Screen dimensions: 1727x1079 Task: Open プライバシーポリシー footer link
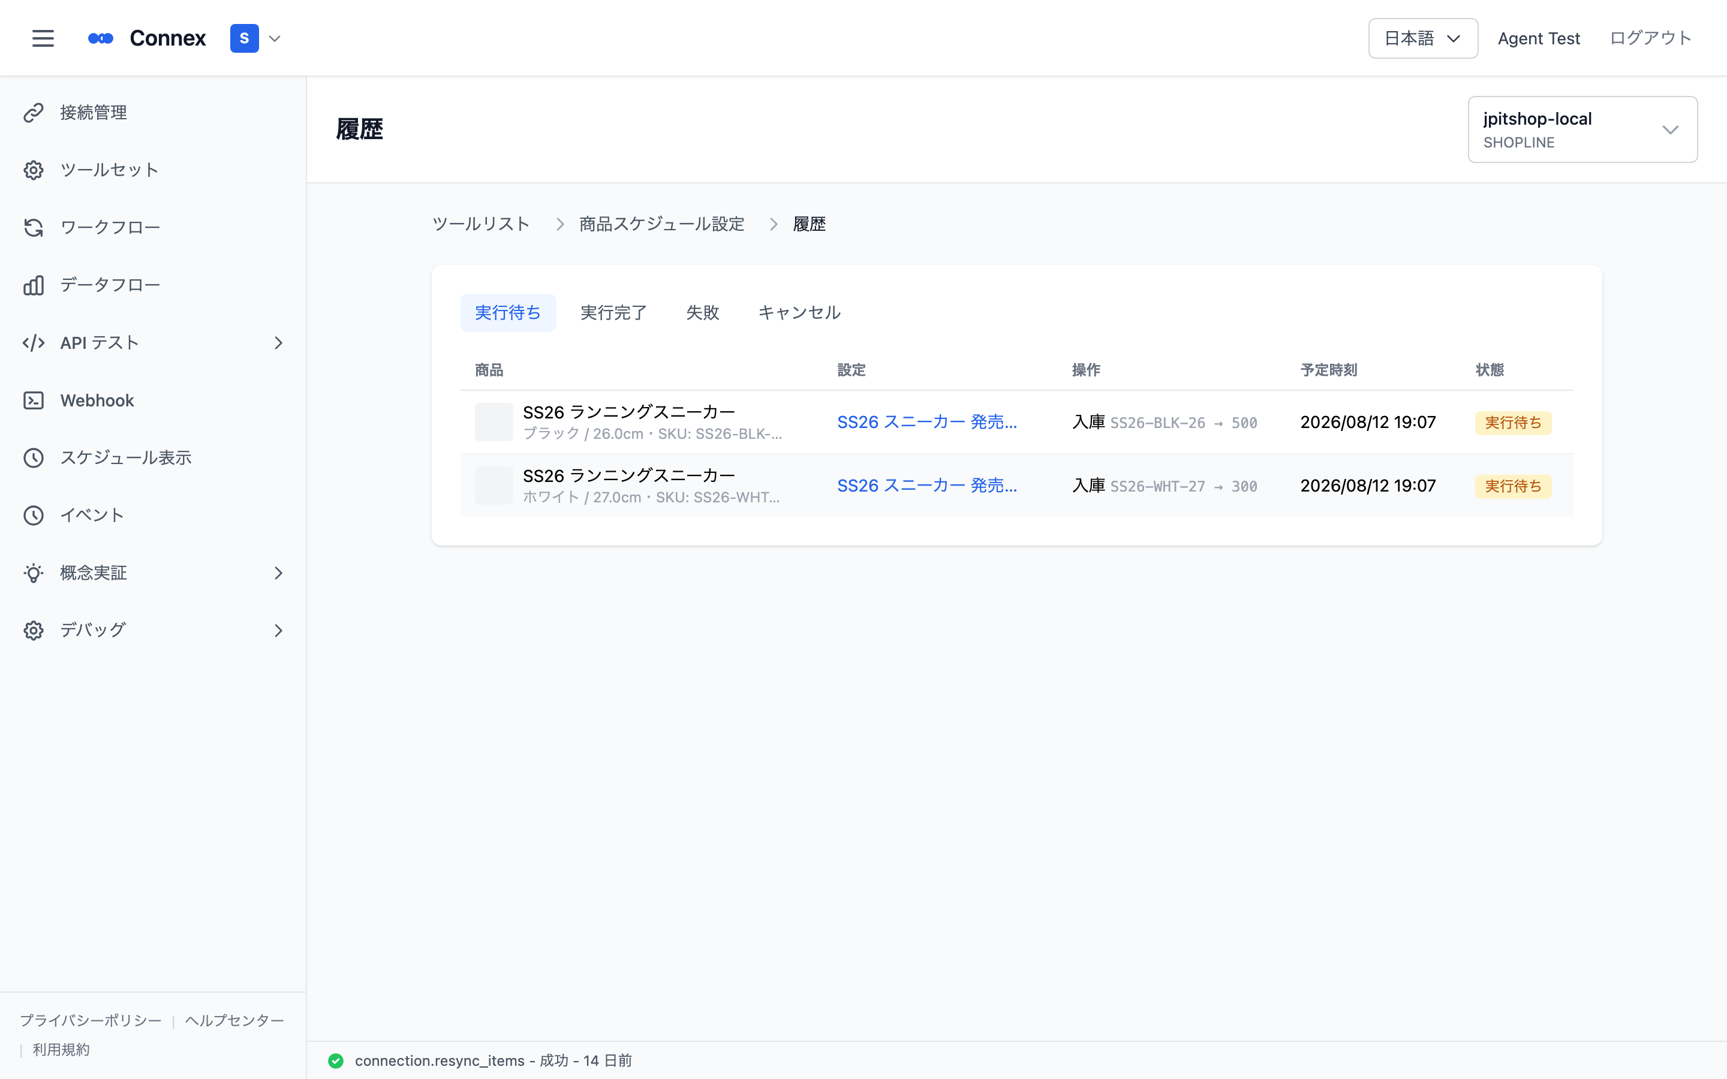91,1020
